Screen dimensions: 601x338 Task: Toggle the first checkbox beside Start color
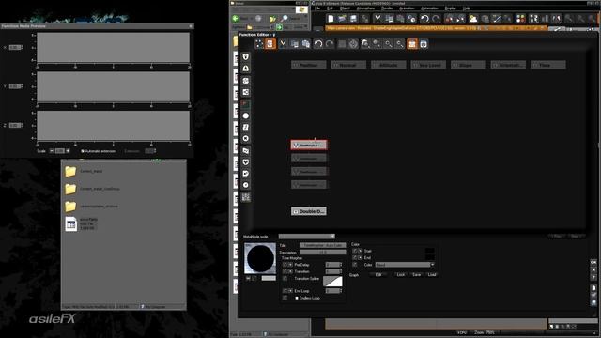(x=355, y=251)
